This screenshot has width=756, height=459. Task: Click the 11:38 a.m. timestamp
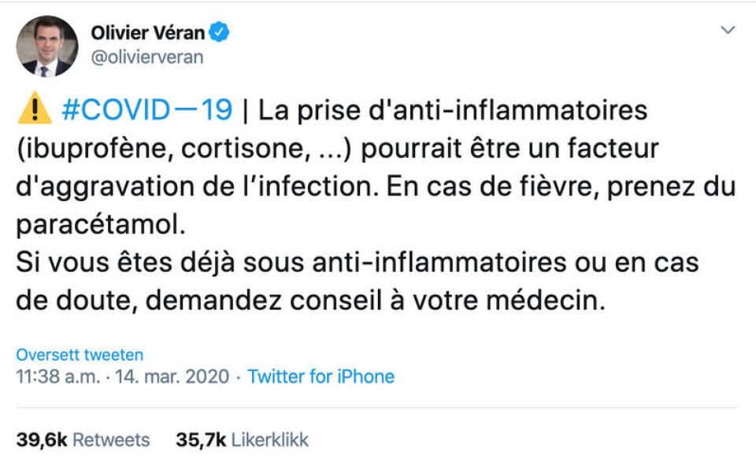click(x=58, y=376)
